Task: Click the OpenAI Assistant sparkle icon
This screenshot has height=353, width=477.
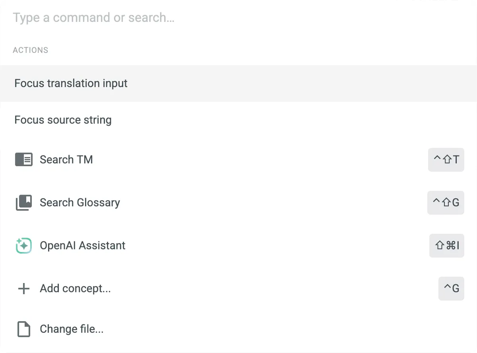Action: click(24, 246)
